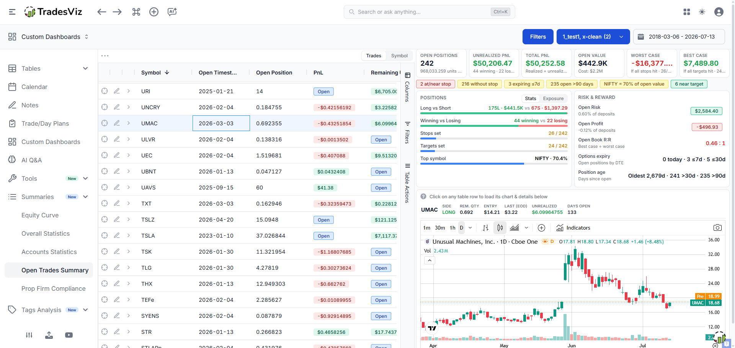This screenshot has height=348, width=735.
Task: Open the YouTube video icon in sidebar footer
Action: click(x=69, y=335)
